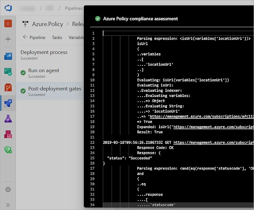Click success icon beside Azure Policy compliance assessment
The image size is (254, 210).
pos(98,19)
